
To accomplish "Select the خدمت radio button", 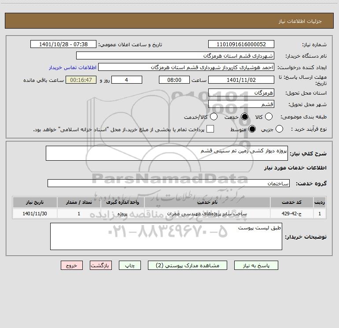I will click(245, 117).
